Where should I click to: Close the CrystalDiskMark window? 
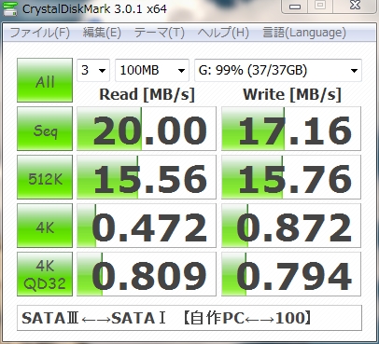(x=355, y=7)
